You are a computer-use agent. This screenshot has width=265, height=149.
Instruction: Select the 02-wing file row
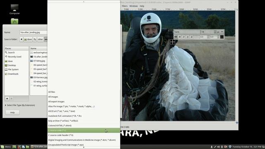click(x=39, y=82)
